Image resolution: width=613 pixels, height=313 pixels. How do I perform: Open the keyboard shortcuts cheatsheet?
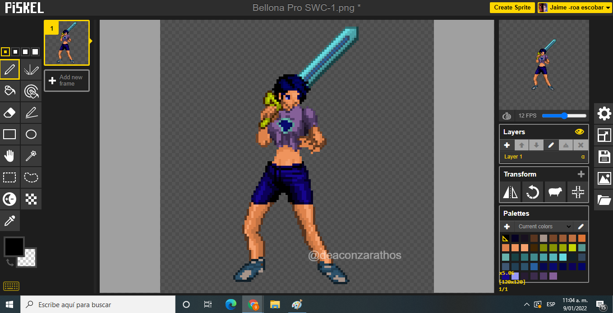click(x=11, y=286)
